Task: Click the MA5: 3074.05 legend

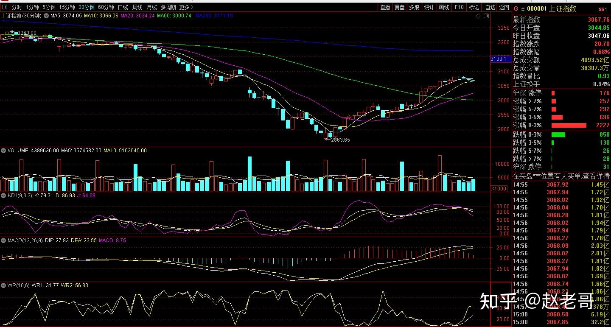Action: pos(66,16)
